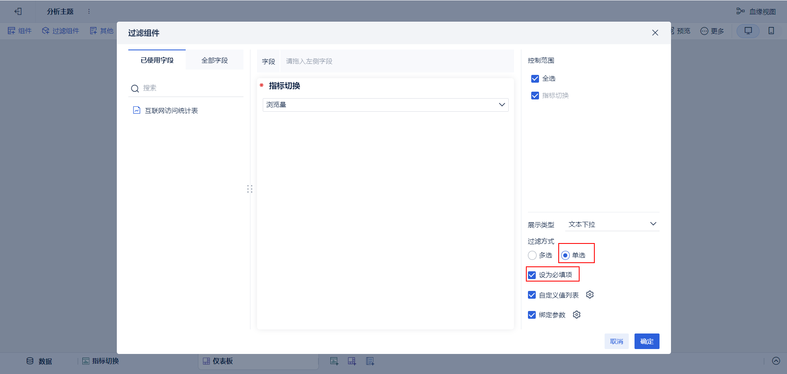787x374 pixels.
Task: Open the 血缘视图 lineage view
Action: pyautogui.click(x=756, y=11)
